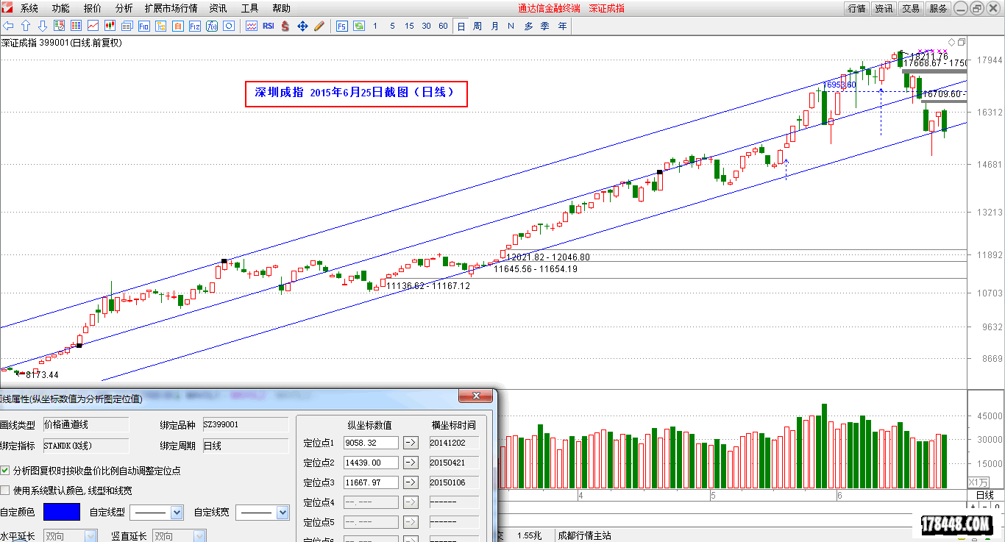Click the up arrow previous-stock icon
Screen dimensions: 1005x542
[x=26, y=26]
